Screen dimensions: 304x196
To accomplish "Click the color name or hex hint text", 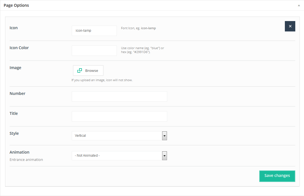I will tap(142, 50).
